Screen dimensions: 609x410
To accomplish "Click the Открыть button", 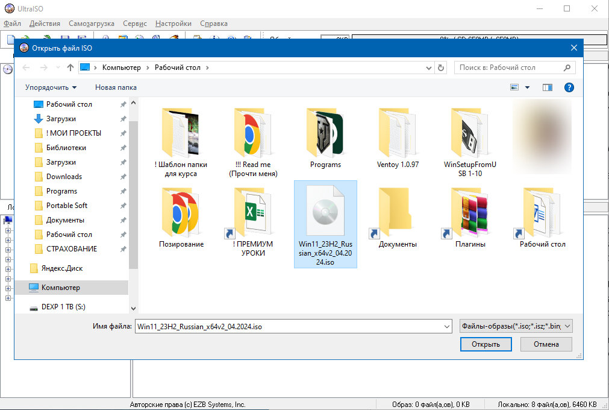I will coord(486,344).
